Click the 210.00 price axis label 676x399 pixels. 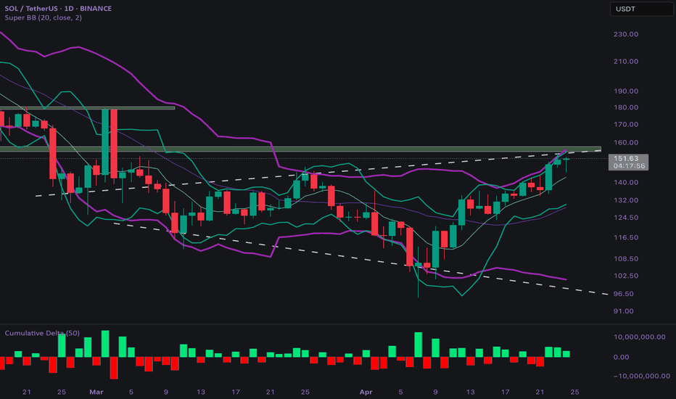pos(626,61)
